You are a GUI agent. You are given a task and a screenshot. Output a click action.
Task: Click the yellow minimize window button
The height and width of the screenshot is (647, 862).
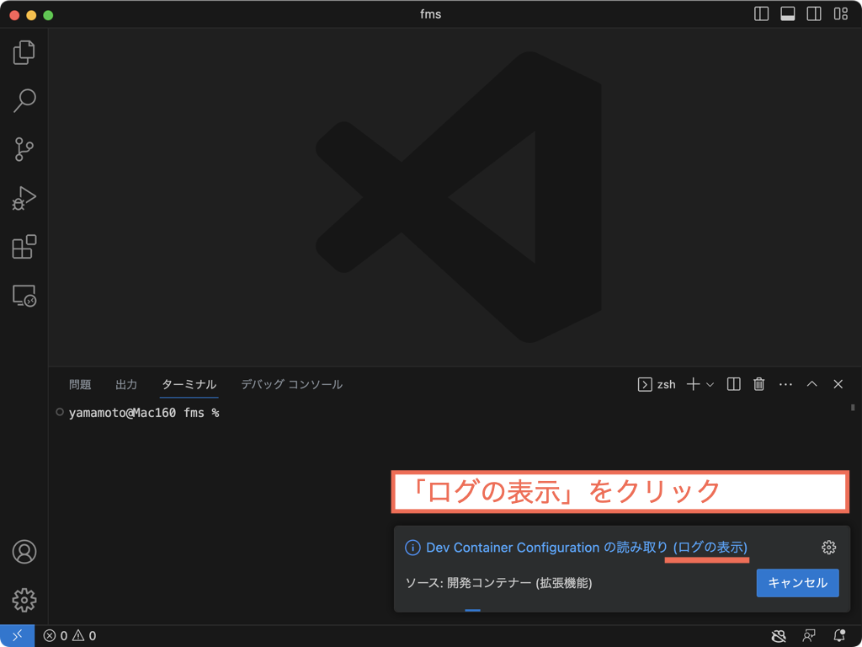(31, 15)
